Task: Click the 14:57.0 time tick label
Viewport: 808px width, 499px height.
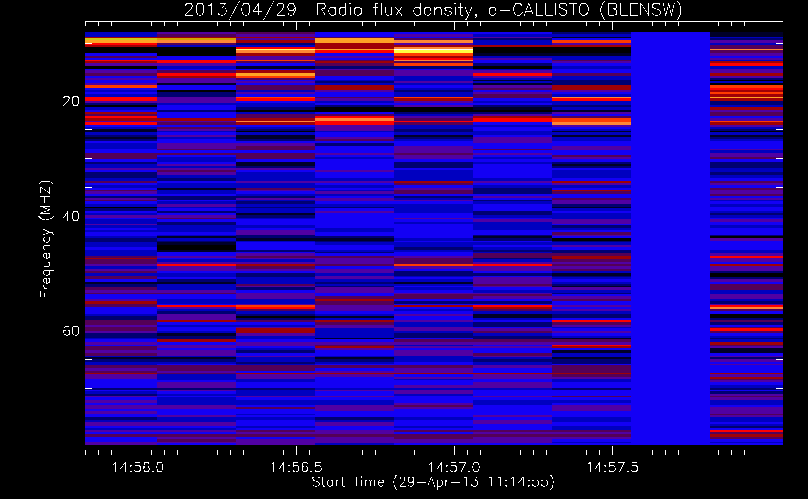Action: 454,468
